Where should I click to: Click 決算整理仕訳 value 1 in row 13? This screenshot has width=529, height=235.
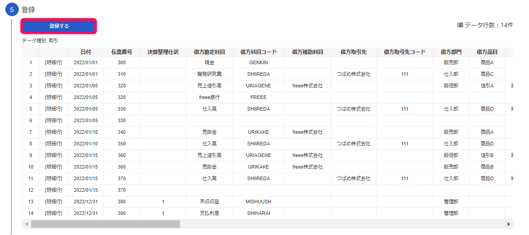163,202
